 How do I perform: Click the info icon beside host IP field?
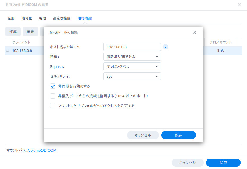click(165, 47)
